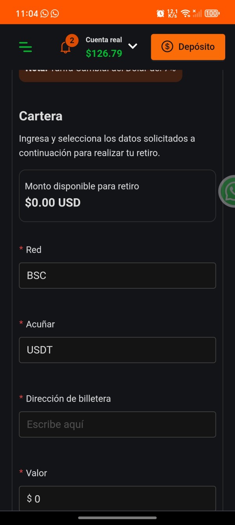Open the Acuñar coin dropdown showing USDT

(x=117, y=350)
